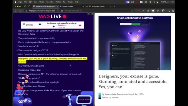
Task: Add this page to favourites star
Action: 132,11
